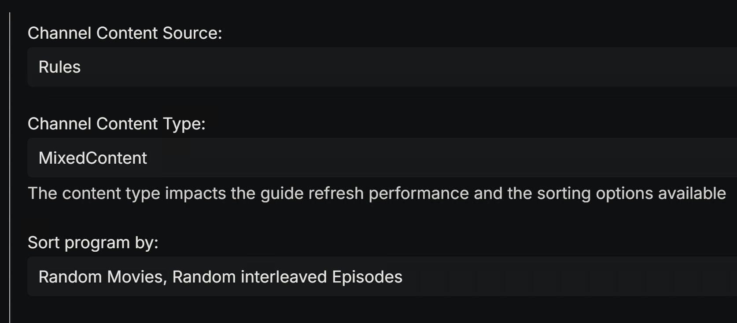Click the 'MixedContent' selected value
Image resolution: width=737 pixels, height=323 pixels.
click(92, 158)
